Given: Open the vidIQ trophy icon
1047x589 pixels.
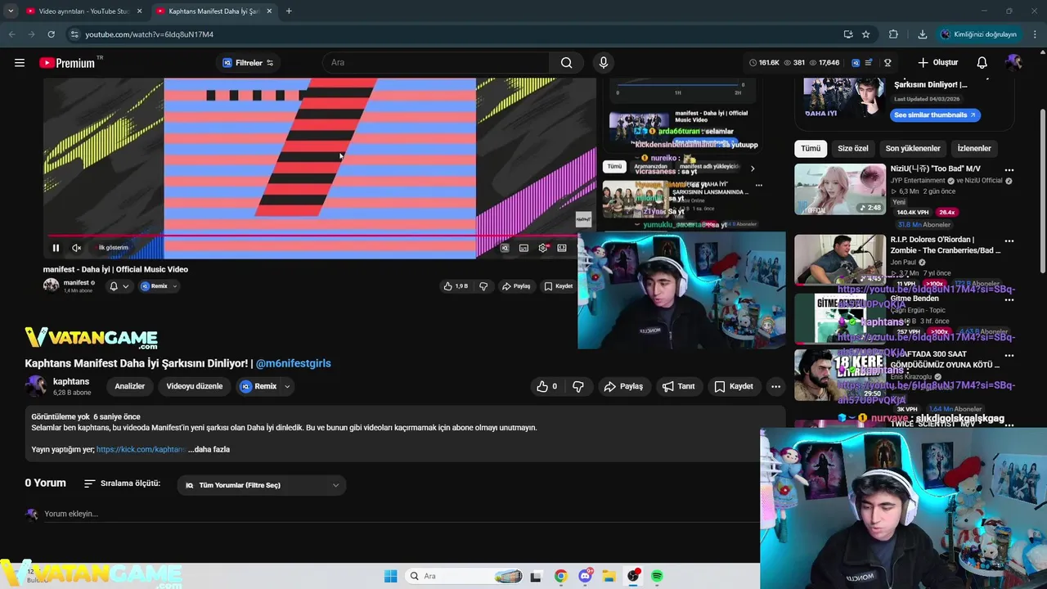Looking at the screenshot, I should point(887,63).
